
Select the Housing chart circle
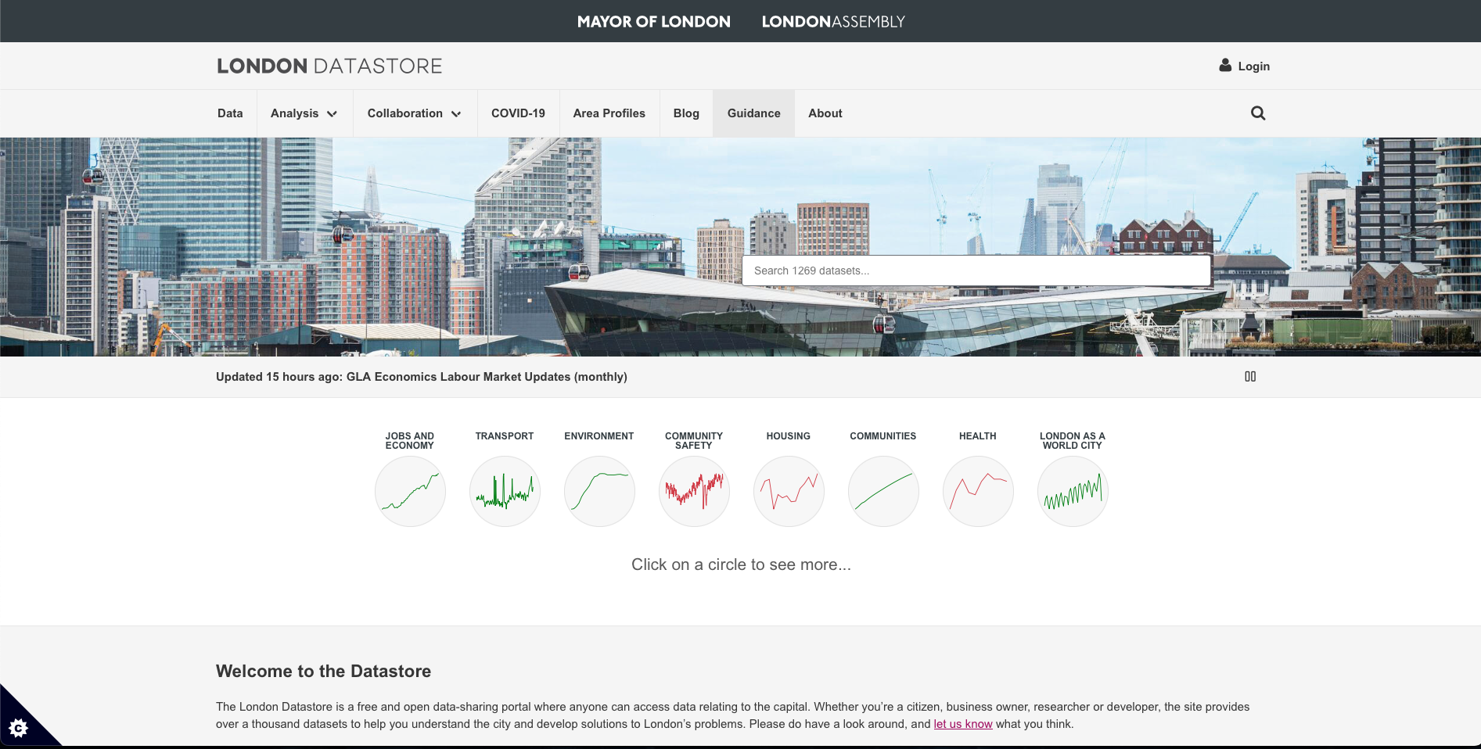pyautogui.click(x=789, y=492)
